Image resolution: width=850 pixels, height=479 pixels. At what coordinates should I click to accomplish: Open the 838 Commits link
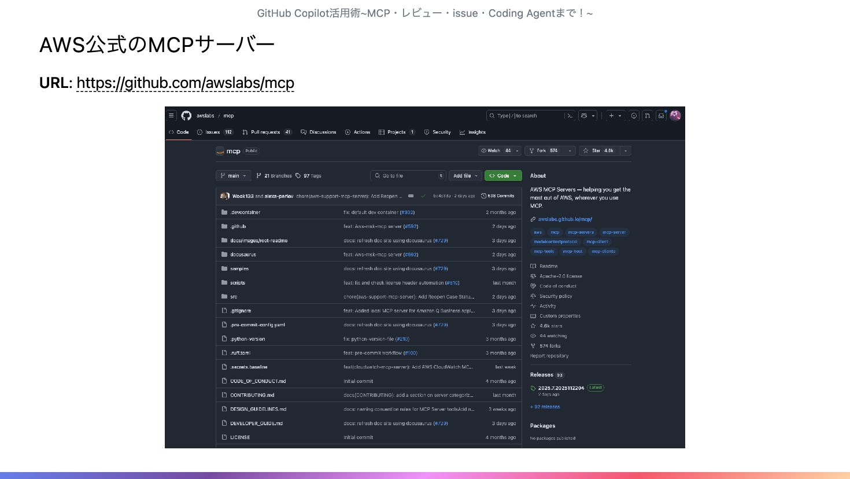pos(498,196)
